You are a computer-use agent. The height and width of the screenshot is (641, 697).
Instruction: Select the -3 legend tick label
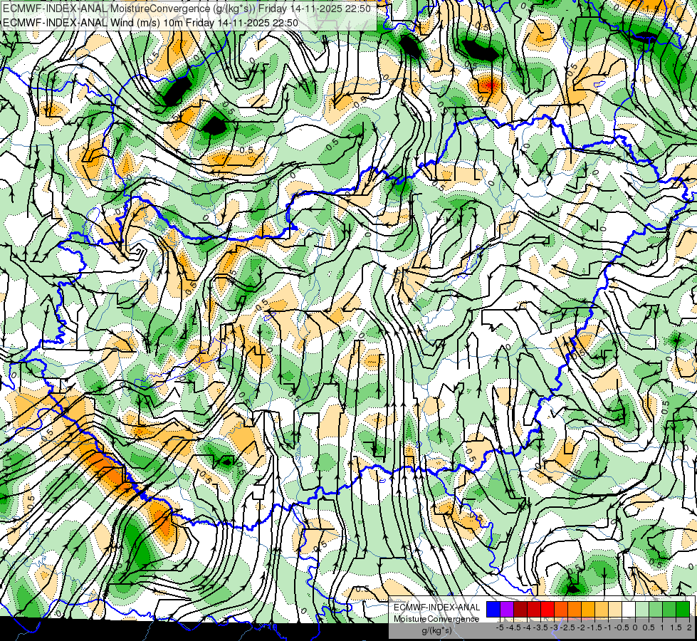point(555,627)
